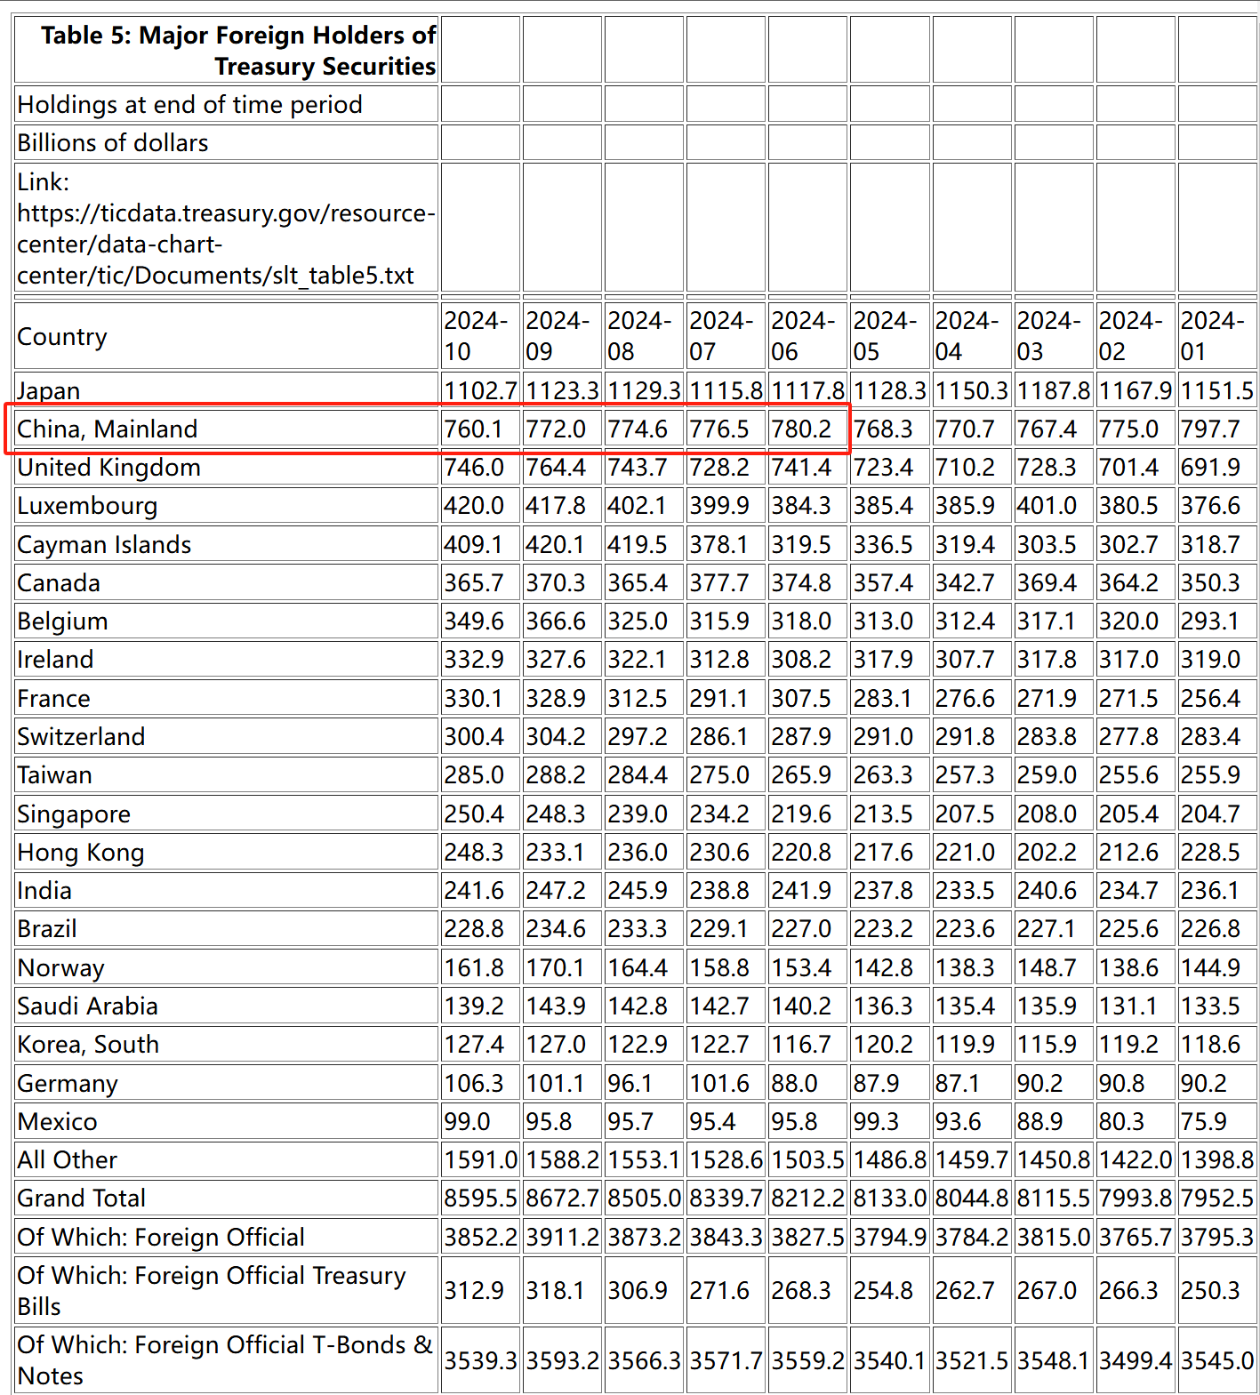Image resolution: width=1260 pixels, height=1395 pixels.
Task: Select Grand Total 2024-09 value 8672.7
Action: 563,1198
